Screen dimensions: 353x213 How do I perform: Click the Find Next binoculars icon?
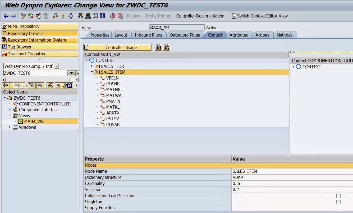tap(166, 47)
